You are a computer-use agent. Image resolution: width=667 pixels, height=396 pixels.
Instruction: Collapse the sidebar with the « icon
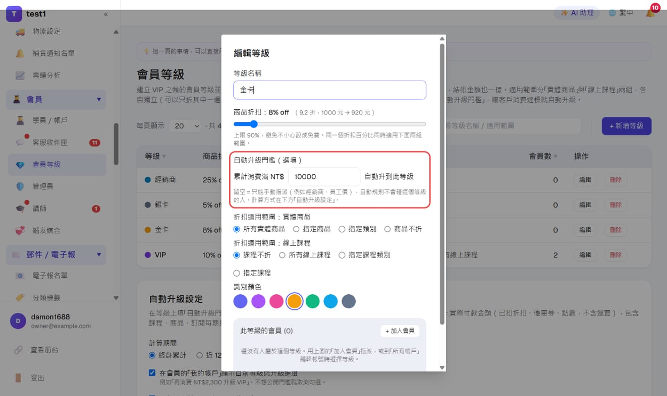(106, 14)
